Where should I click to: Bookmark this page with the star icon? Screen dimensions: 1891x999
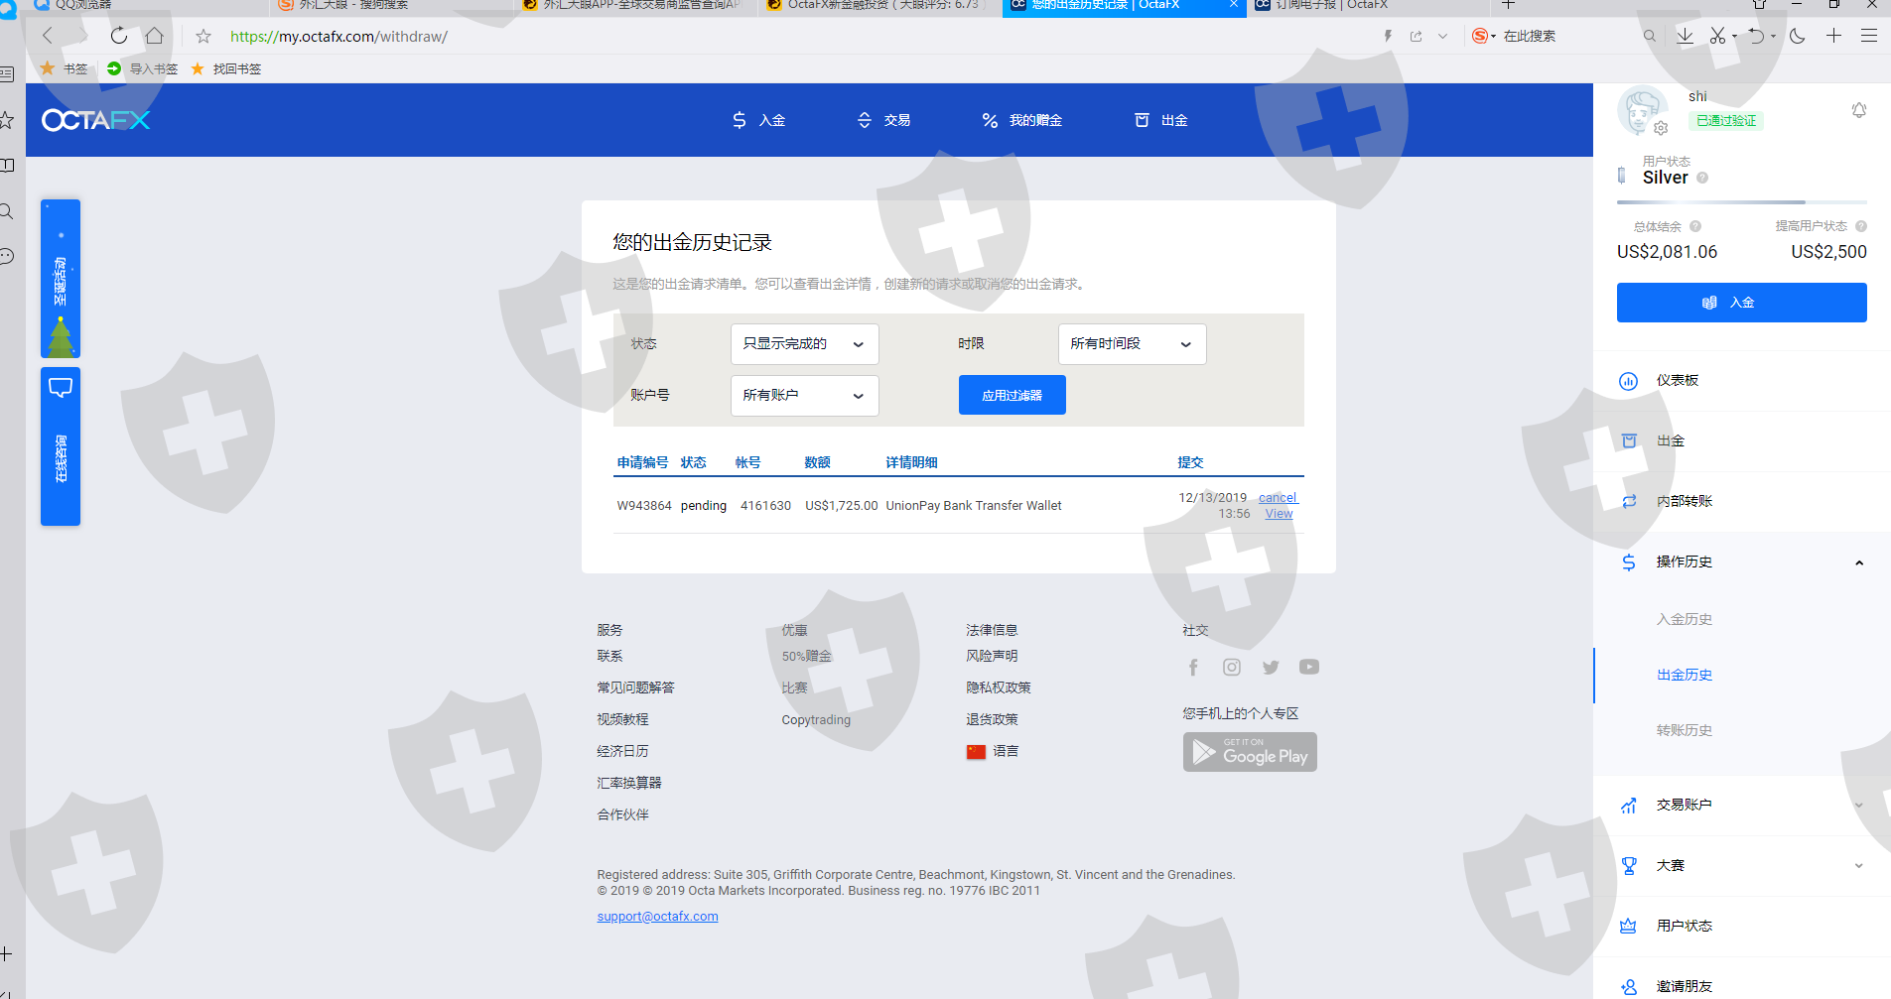point(203,36)
